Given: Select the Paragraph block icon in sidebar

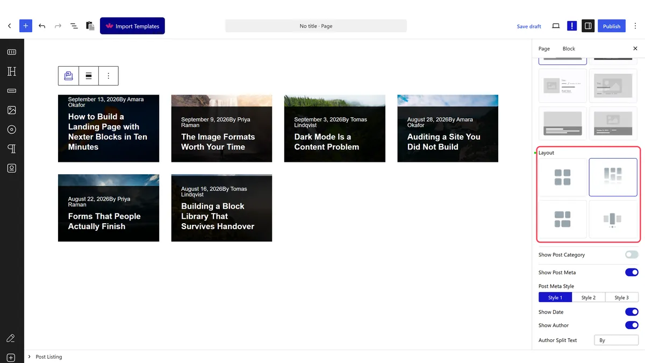Looking at the screenshot, I should [12, 149].
